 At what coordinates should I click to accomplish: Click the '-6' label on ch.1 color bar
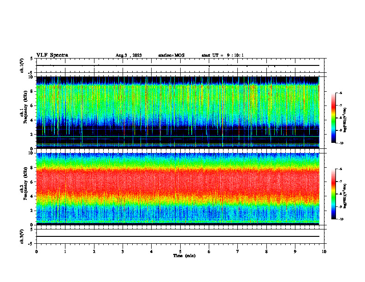[x=340, y=93]
